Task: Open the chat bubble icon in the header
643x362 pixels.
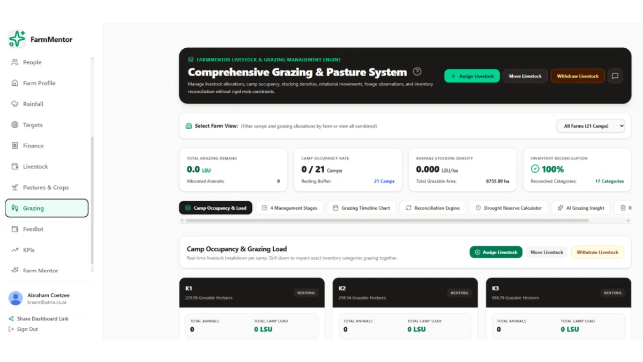Action: point(615,76)
